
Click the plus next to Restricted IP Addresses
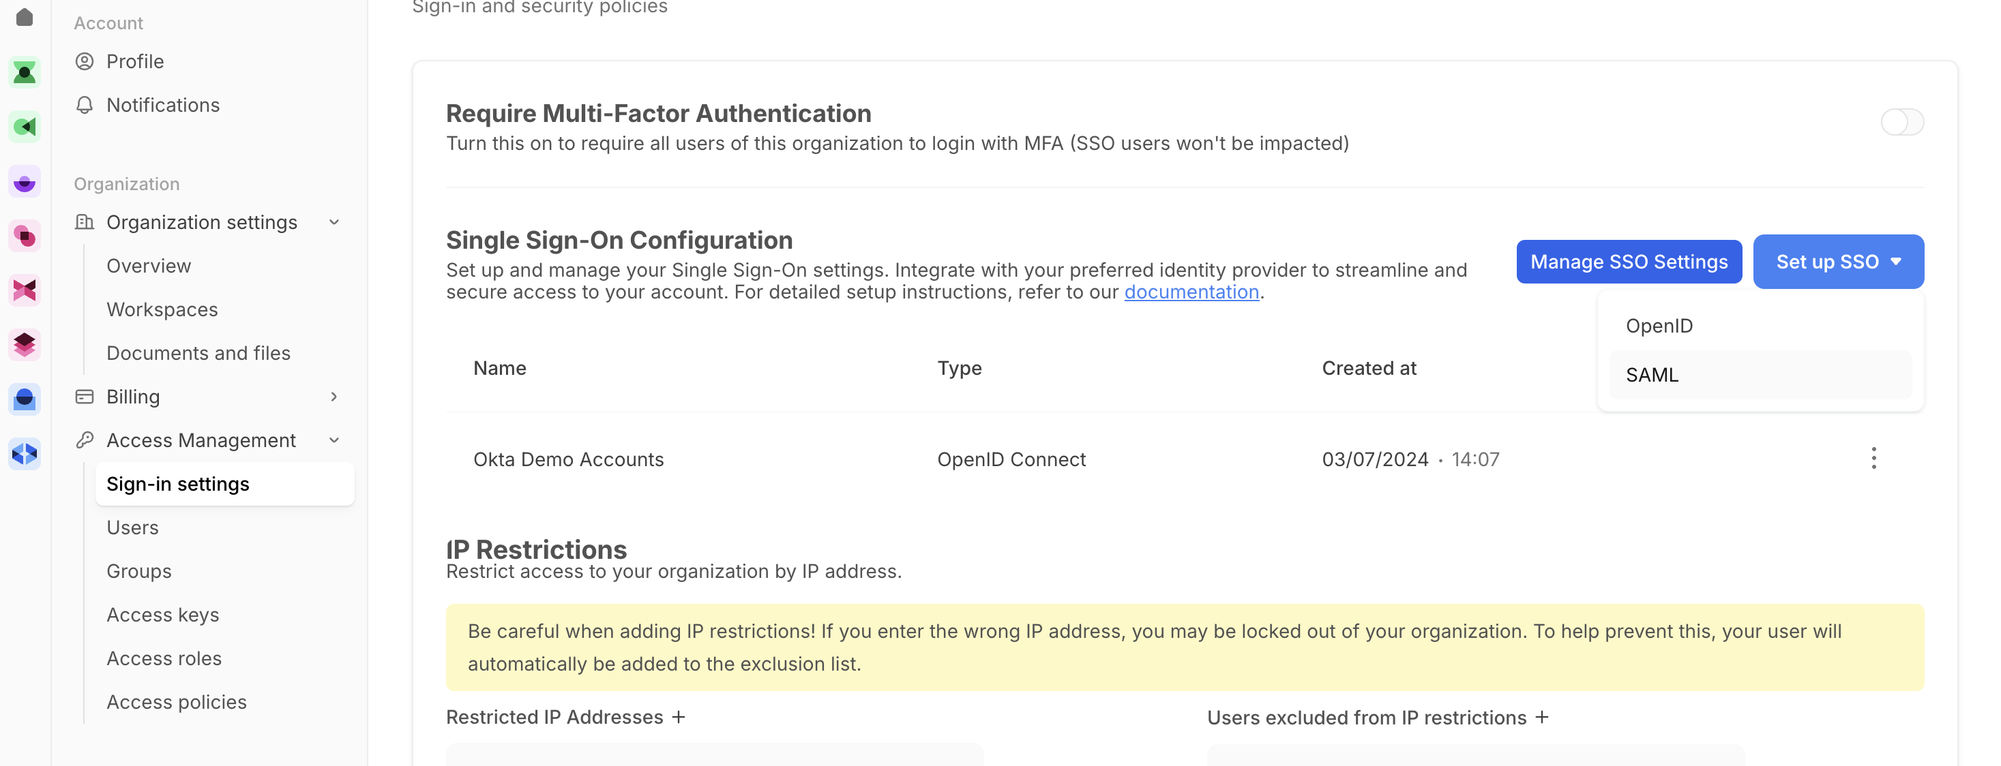click(678, 717)
